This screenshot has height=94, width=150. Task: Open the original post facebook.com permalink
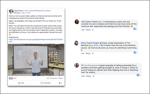36,40
